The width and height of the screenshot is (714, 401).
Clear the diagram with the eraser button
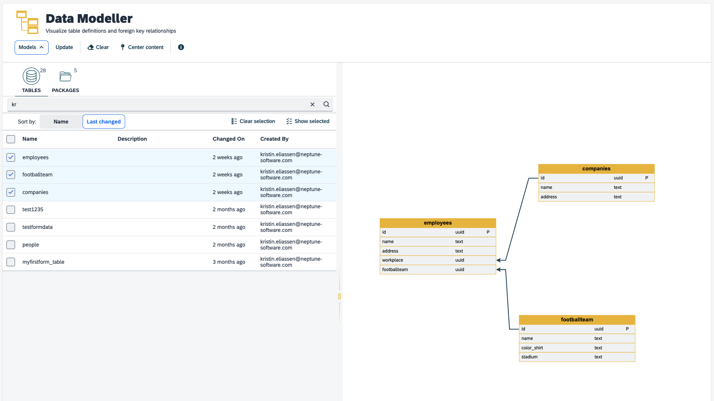pyautogui.click(x=98, y=47)
